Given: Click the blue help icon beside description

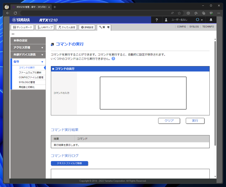Looking at the screenshot, I should point(113,59).
